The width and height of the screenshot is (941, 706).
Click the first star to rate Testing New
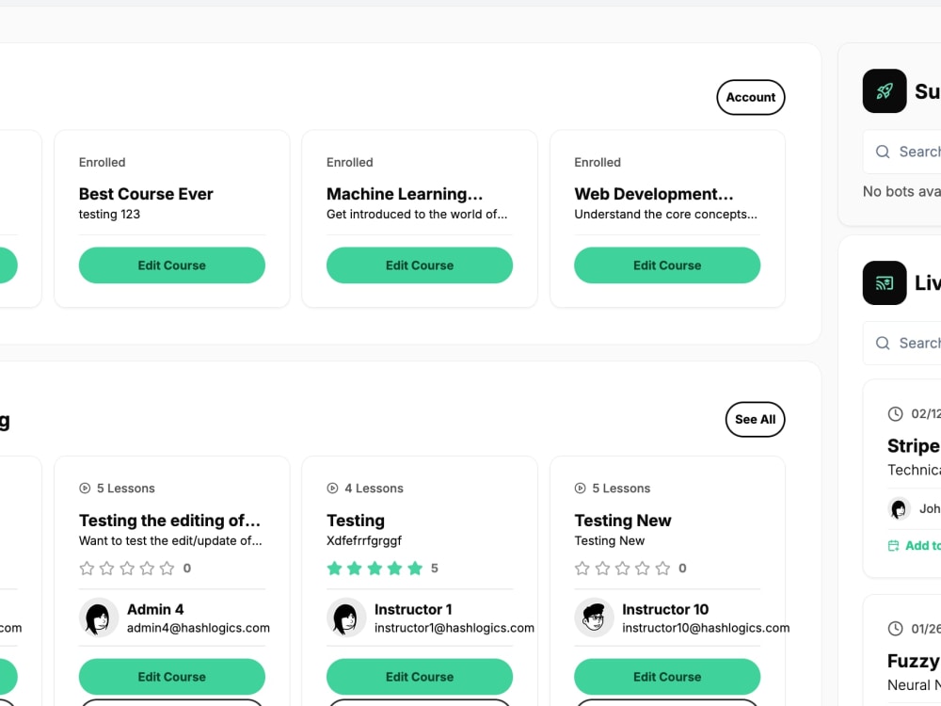(582, 568)
